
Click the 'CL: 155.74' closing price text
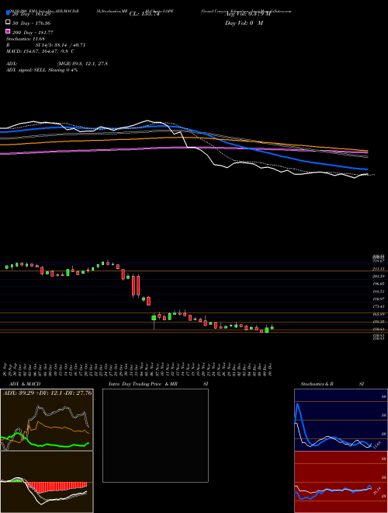pyautogui.click(x=144, y=14)
